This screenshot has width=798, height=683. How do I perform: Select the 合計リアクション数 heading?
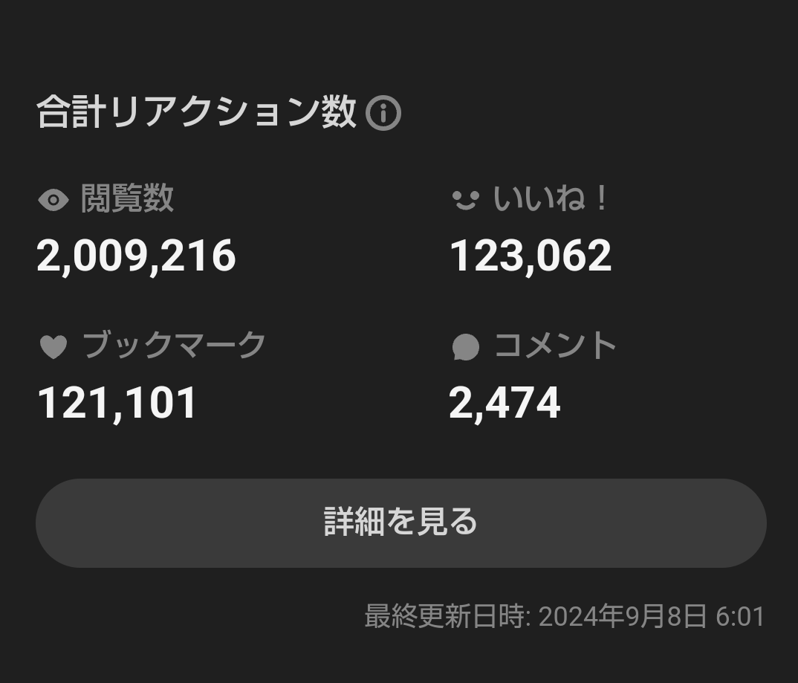[x=196, y=114]
